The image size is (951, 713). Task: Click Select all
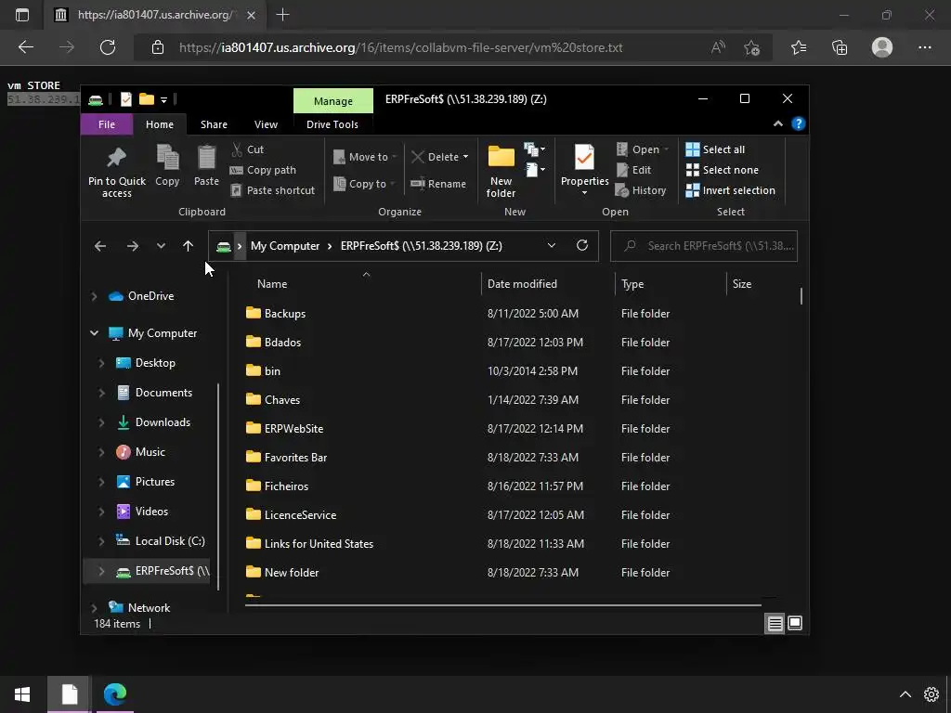(x=715, y=149)
